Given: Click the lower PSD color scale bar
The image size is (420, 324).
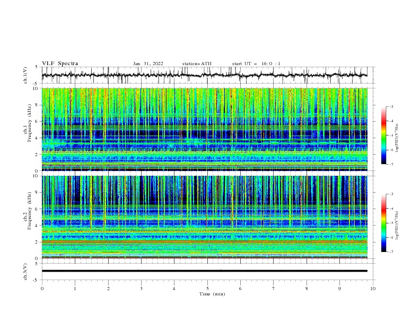Looking at the screenshot, I should (384, 223).
